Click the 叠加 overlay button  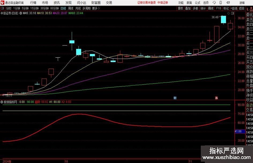pos(188,8)
